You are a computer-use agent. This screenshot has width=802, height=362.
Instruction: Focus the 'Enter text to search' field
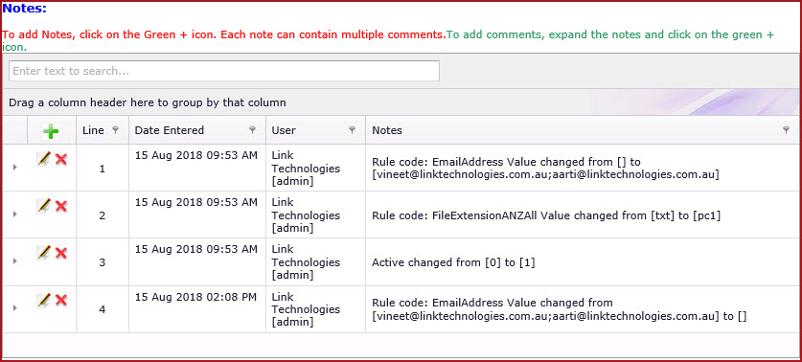[224, 71]
